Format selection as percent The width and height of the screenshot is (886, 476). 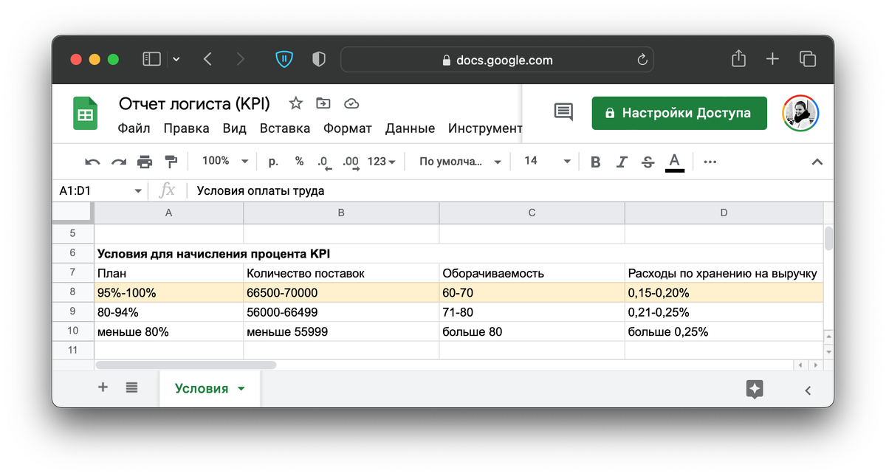[298, 161]
